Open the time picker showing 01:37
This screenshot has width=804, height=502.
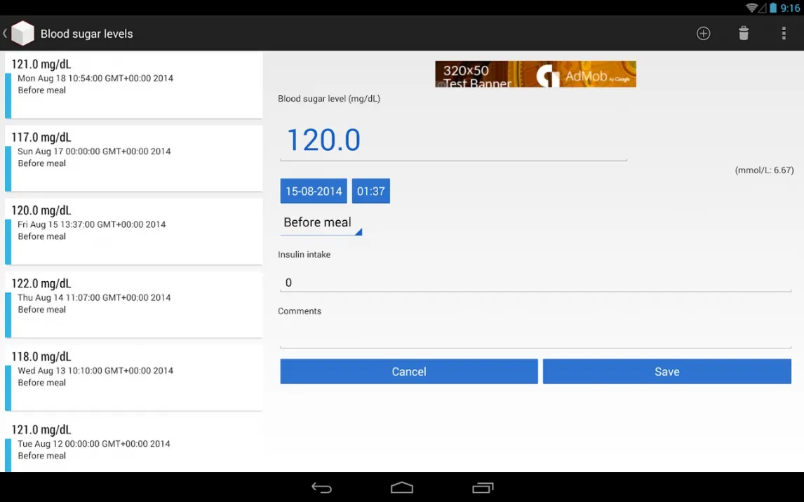pos(370,191)
